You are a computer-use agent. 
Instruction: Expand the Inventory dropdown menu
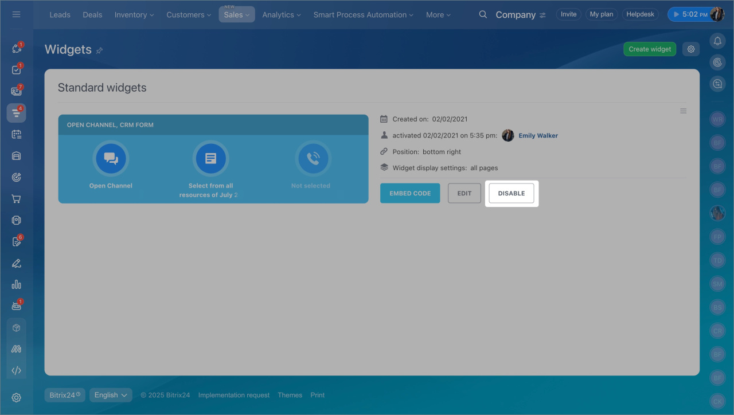click(134, 15)
